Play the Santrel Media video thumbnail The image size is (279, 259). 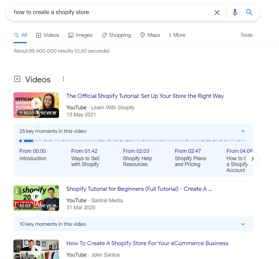pos(36,198)
